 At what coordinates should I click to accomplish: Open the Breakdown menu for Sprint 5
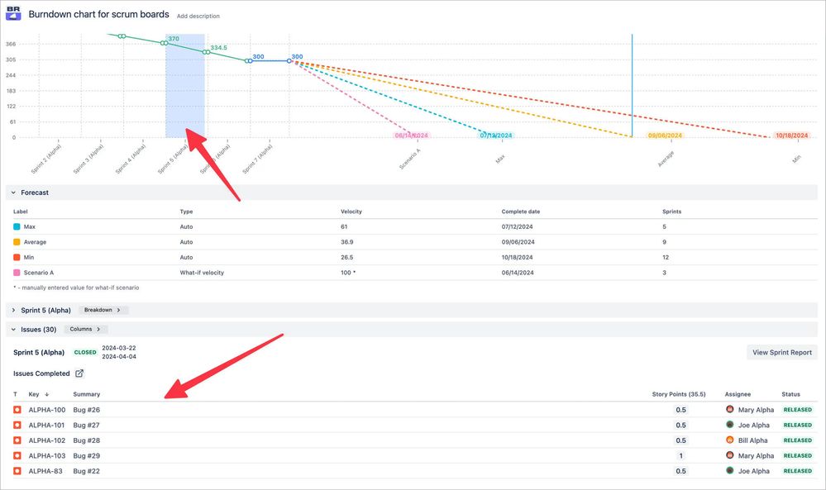click(102, 310)
